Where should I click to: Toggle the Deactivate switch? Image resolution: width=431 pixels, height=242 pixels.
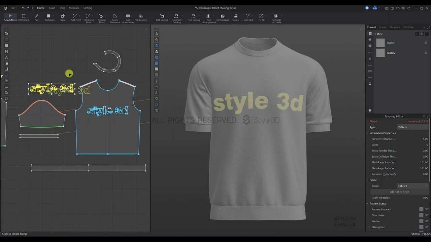click(421, 215)
